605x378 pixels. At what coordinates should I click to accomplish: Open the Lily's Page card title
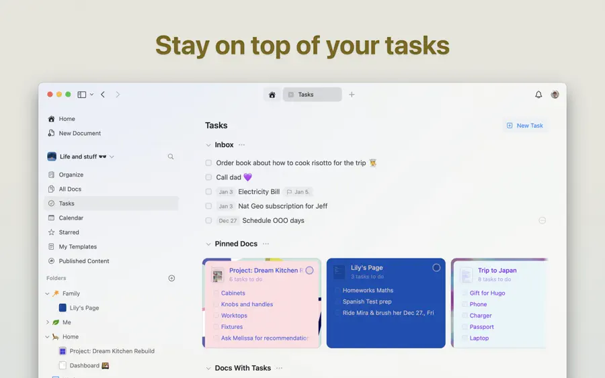(366, 268)
